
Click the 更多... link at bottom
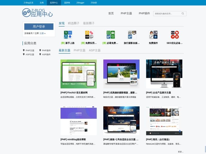(x=181, y=152)
